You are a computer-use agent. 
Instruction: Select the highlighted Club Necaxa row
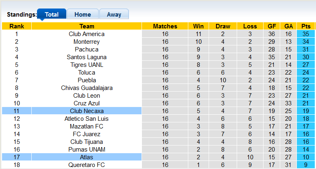point(87,111)
